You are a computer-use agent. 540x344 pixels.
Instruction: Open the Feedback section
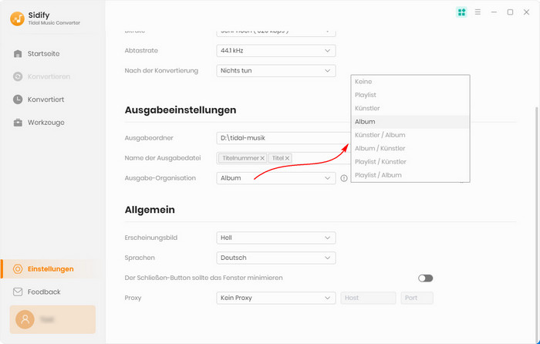(x=44, y=292)
